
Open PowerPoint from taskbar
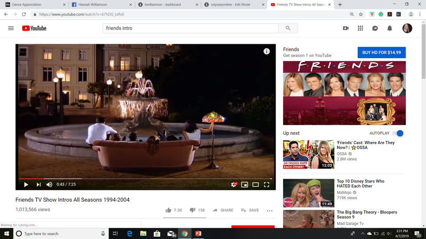point(198,234)
